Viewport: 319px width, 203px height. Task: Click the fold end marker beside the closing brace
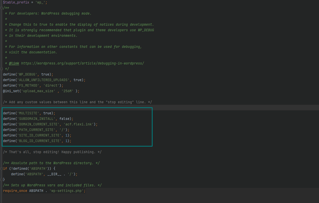(2, 180)
